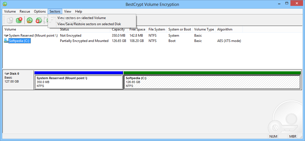Click the Boot cell in Softpedia row
The width and height of the screenshot is (305, 141).
pos(172,41)
